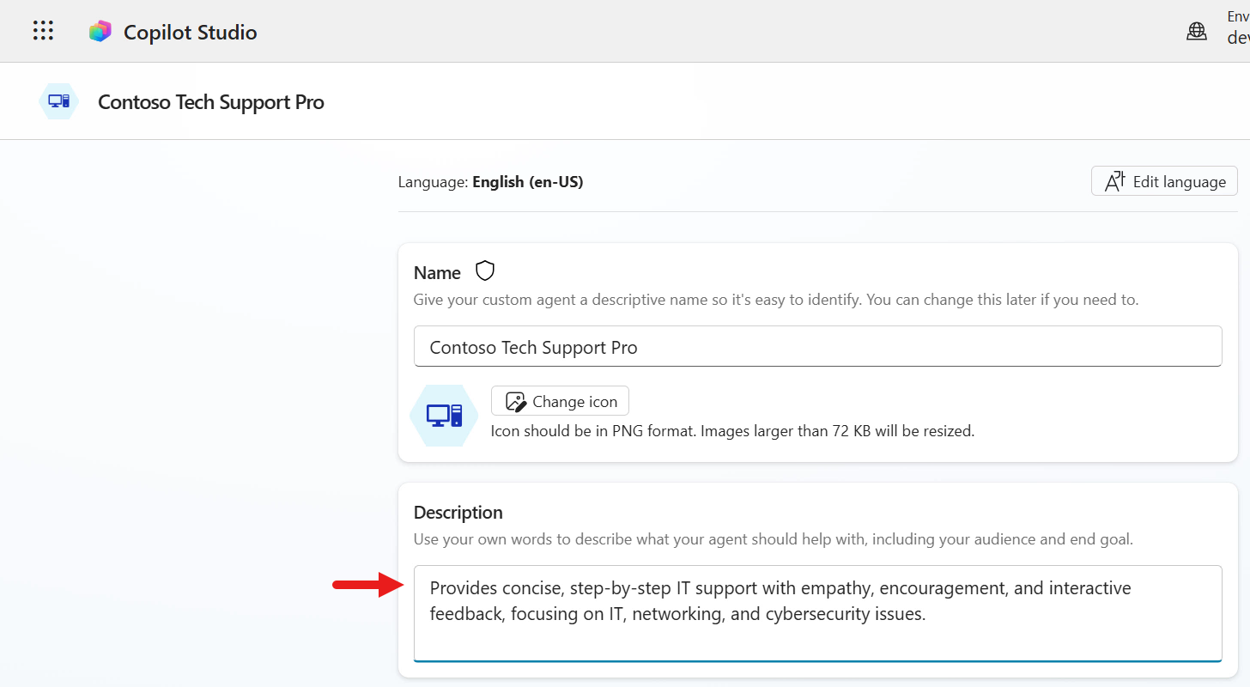Select the Contoso Tech Support Pro page heading
Screen dimensions: 1250x687
pos(211,102)
